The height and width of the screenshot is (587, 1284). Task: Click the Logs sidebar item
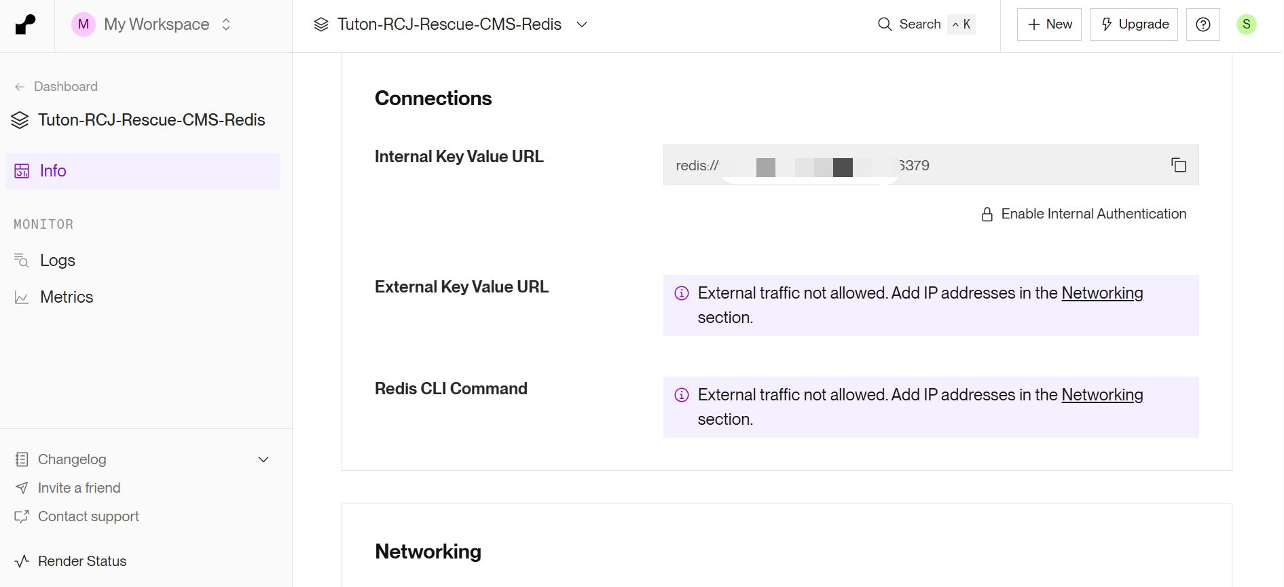[57, 261]
